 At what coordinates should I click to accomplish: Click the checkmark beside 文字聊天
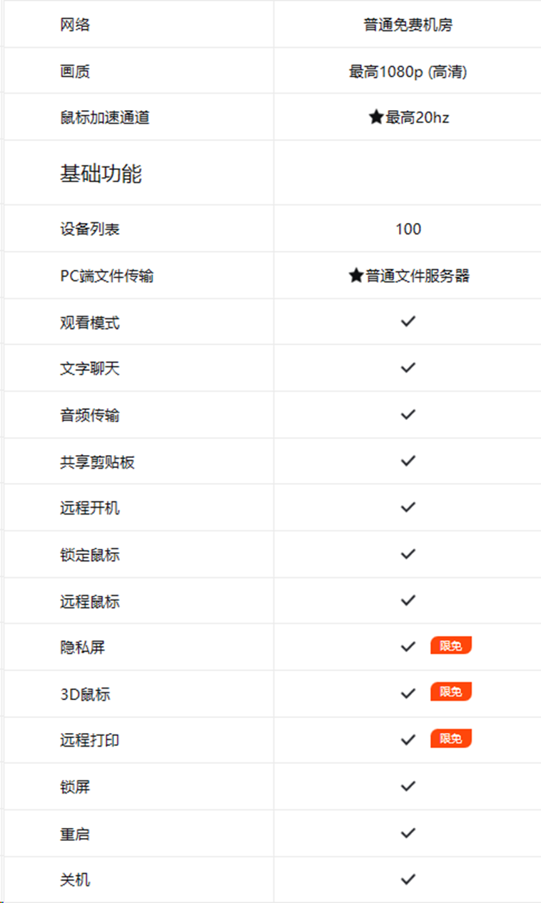(408, 368)
